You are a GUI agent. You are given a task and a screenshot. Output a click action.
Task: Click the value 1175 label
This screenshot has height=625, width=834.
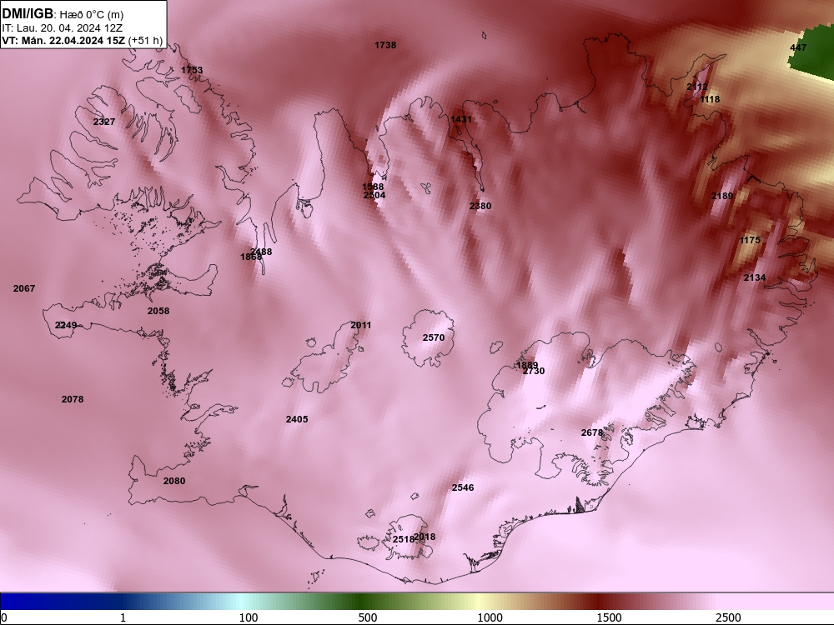[x=750, y=240]
